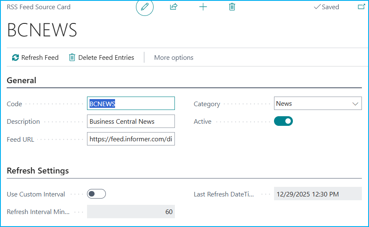Click the trash can delete icon
The width and height of the screenshot is (369, 227).
(x=232, y=7)
